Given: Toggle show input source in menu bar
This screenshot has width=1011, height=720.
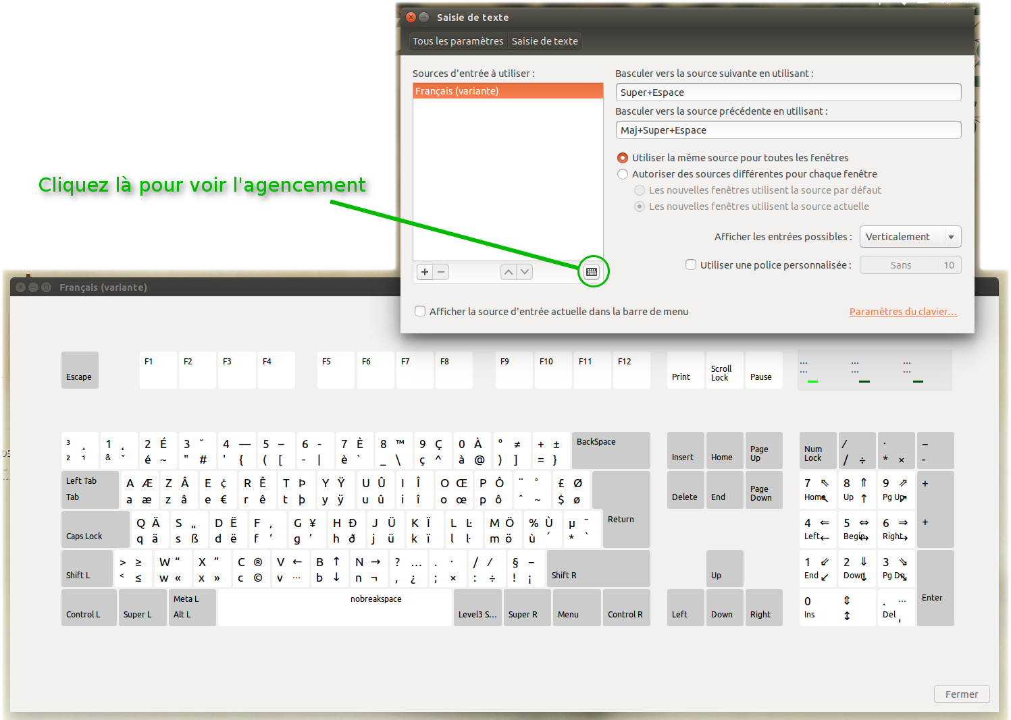Looking at the screenshot, I should tap(420, 311).
